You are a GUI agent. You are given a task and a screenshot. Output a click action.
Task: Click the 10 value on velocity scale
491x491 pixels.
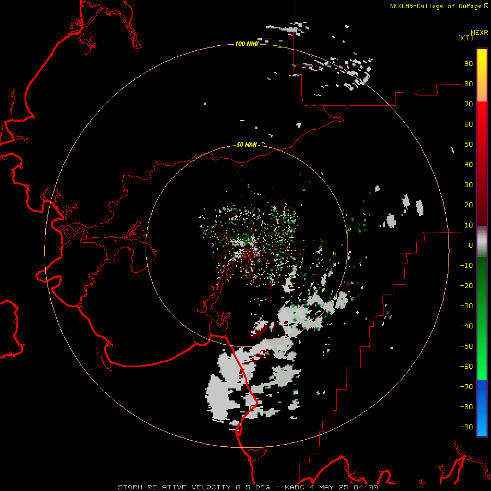coord(469,225)
